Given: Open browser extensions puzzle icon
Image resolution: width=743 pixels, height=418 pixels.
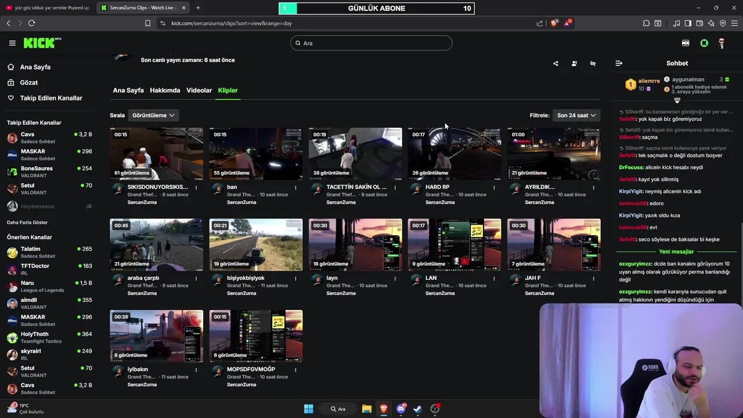Looking at the screenshot, I should (646, 23).
